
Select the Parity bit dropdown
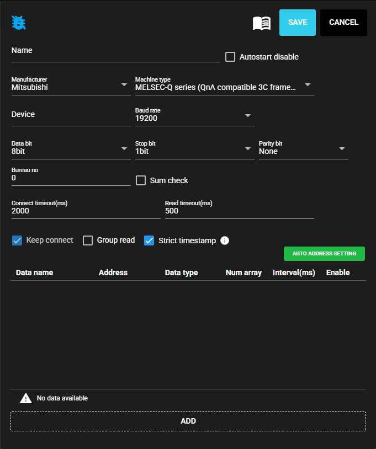coord(303,151)
